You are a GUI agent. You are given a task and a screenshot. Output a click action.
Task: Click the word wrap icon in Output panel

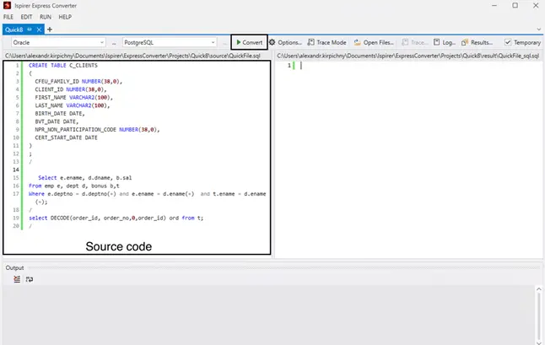(x=30, y=279)
